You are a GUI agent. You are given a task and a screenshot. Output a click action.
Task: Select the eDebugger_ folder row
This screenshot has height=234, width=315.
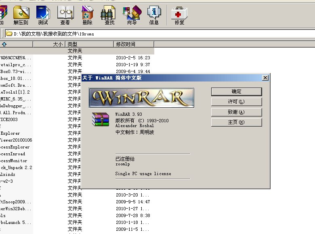(40, 106)
